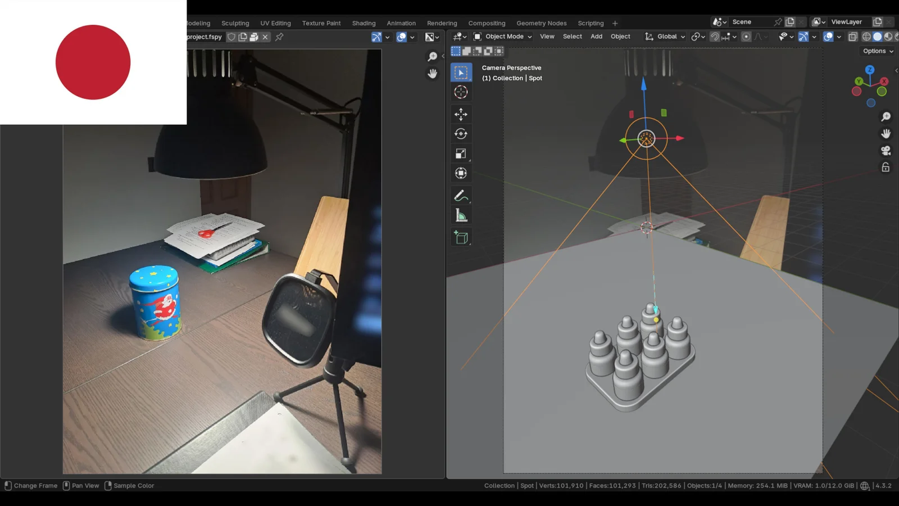
Task: Unlink the project.fspy image with the X button
Action: 265,37
